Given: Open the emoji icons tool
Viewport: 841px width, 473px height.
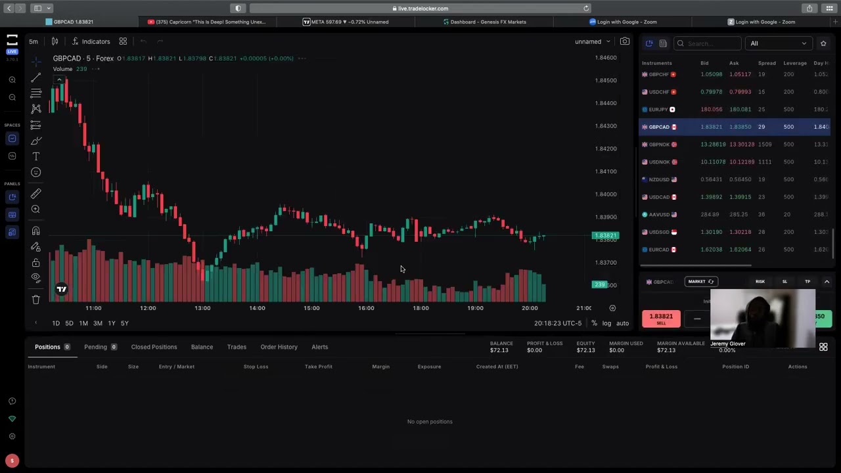Looking at the screenshot, I should pyautogui.click(x=36, y=172).
